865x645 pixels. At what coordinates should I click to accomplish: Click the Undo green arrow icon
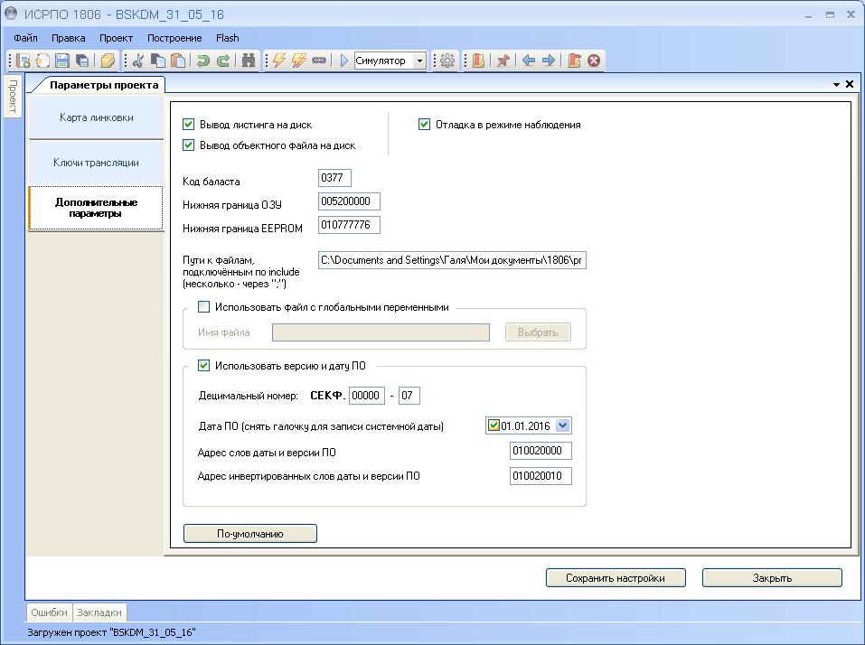[203, 61]
